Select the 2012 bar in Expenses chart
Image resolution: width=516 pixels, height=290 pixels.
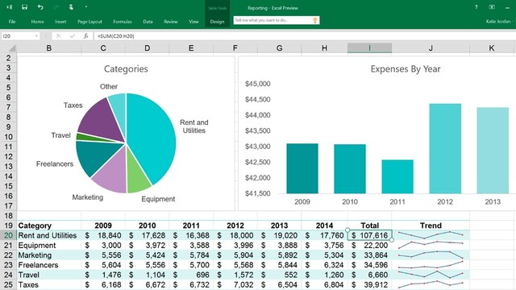[x=445, y=148]
